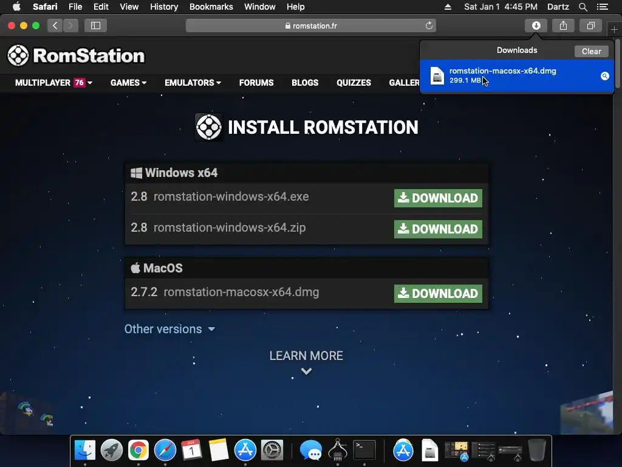Viewport: 622px width, 467px height.
Task: Expand the EMULATORS dropdown menu
Action: [x=193, y=83]
